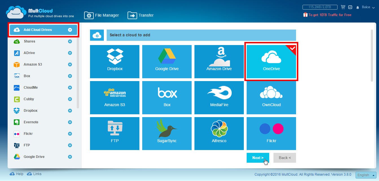379x181 pixels.
Task: Select the MediaFire cloud tile
Action: tap(219, 98)
